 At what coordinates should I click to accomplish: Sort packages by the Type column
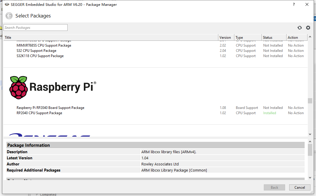tap(248, 38)
